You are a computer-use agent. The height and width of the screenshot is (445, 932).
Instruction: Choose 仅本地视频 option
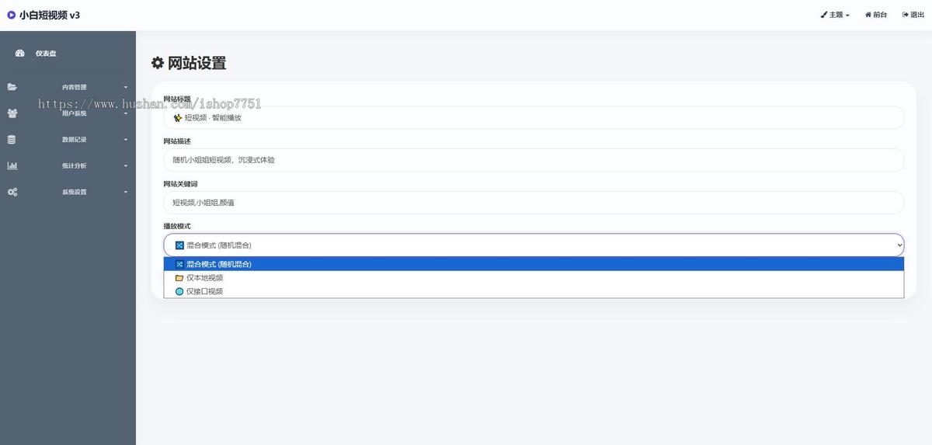pos(534,278)
